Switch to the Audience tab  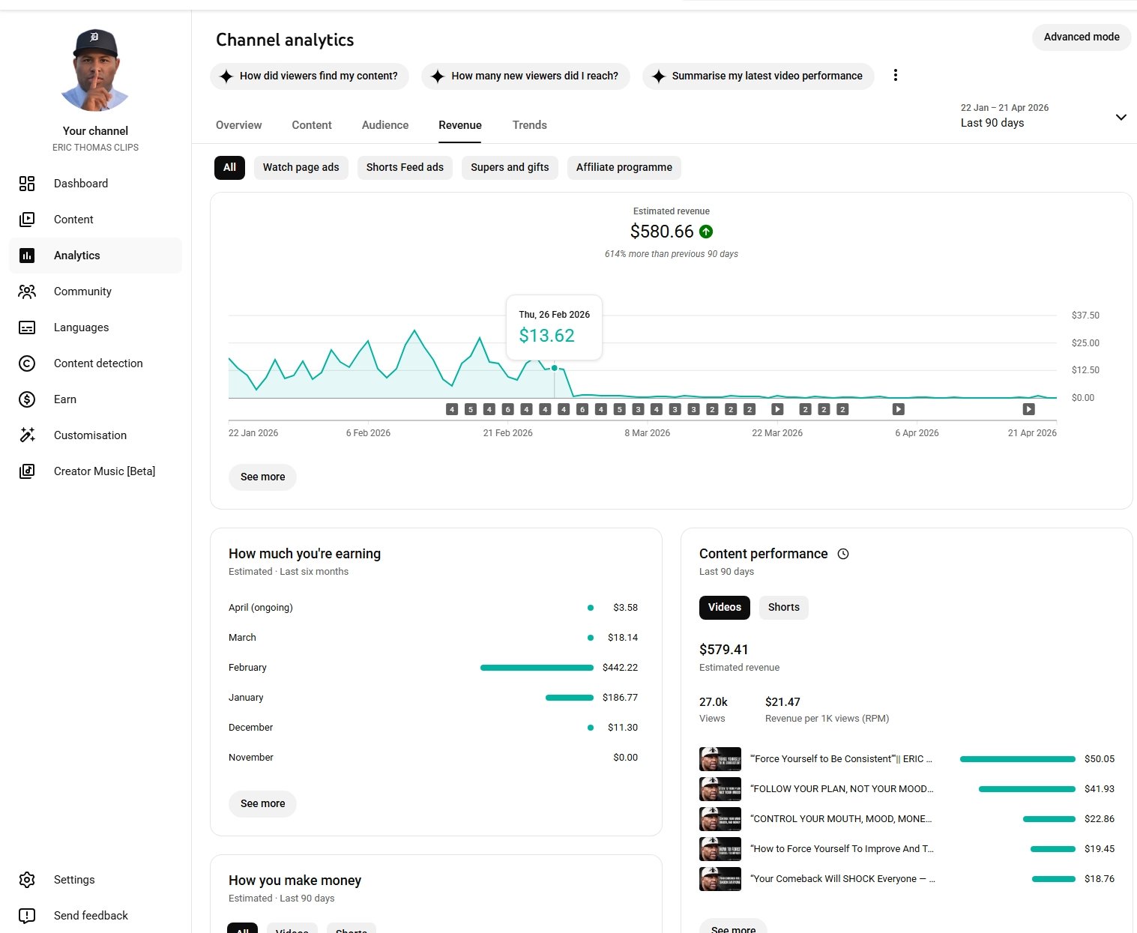click(385, 125)
